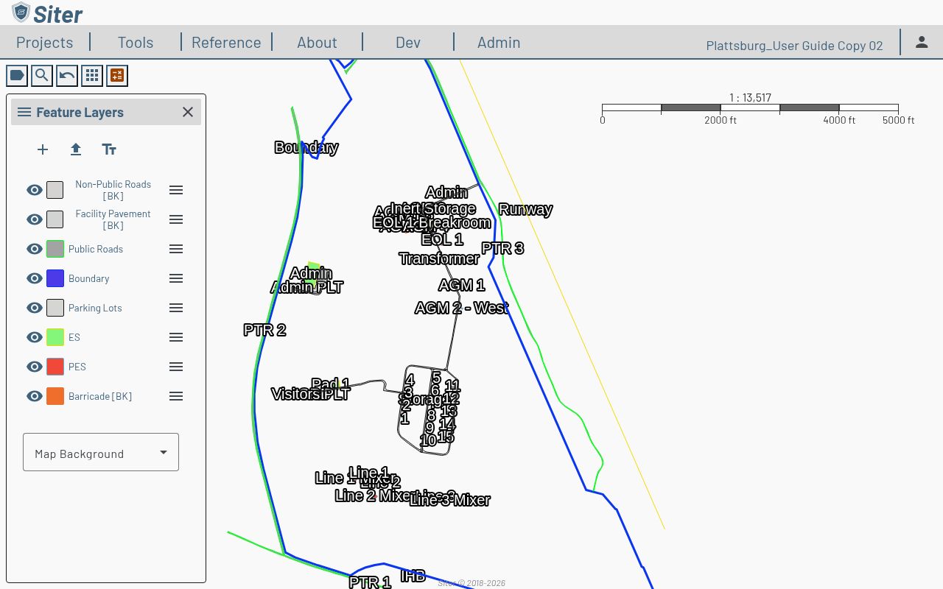Select the label tag tool
943x589 pixels.
click(17, 75)
